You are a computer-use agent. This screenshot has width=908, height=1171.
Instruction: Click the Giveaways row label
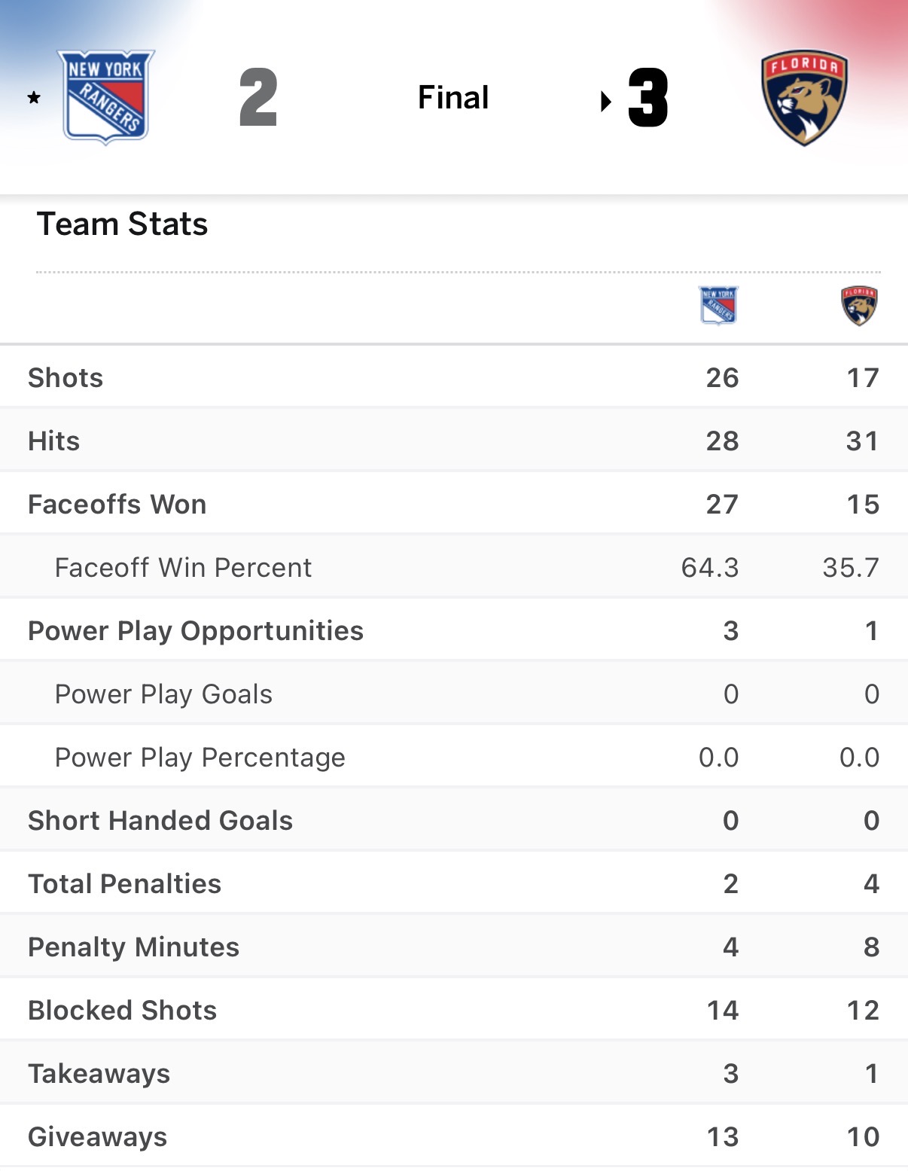coord(97,1137)
